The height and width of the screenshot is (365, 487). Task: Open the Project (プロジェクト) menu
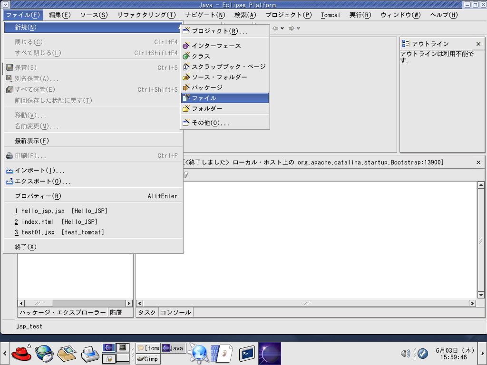click(289, 15)
